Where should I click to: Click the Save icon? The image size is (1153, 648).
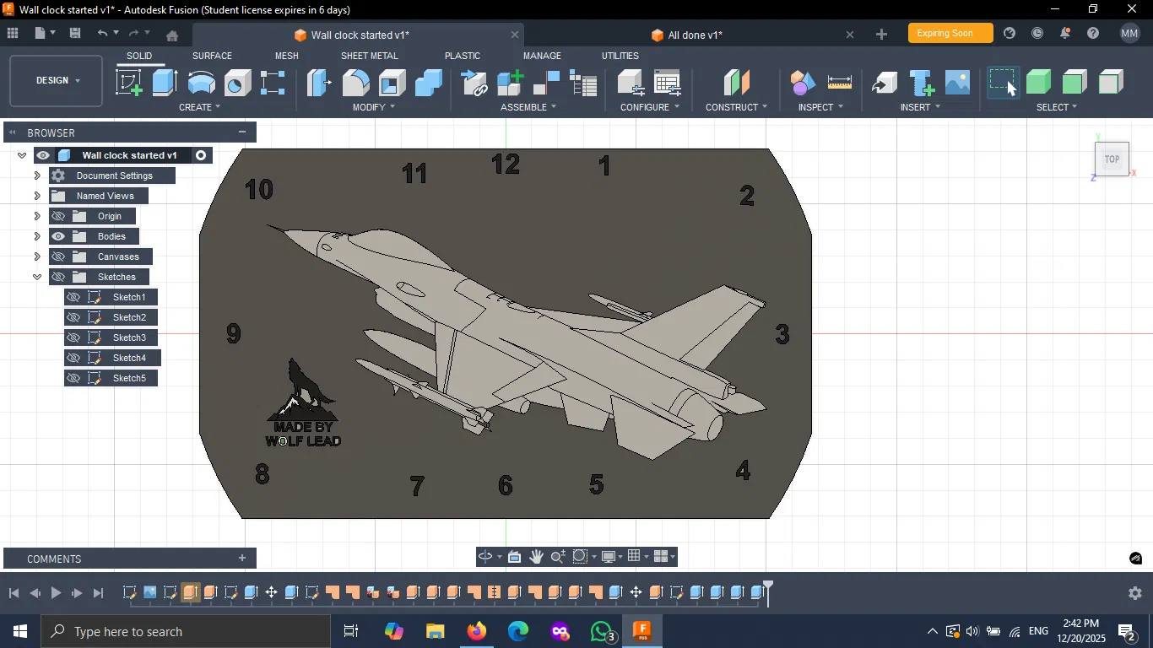pos(75,34)
